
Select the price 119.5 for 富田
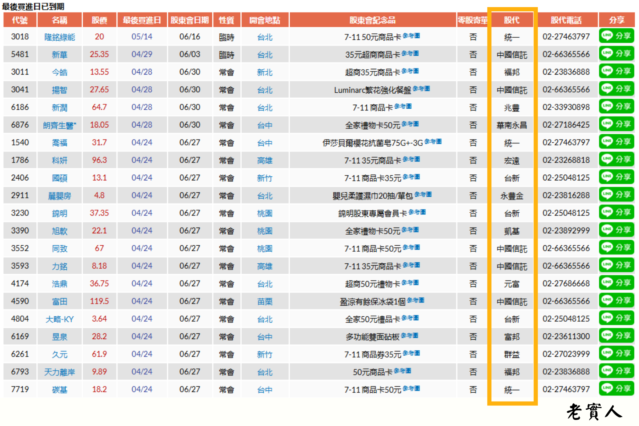[99, 301]
